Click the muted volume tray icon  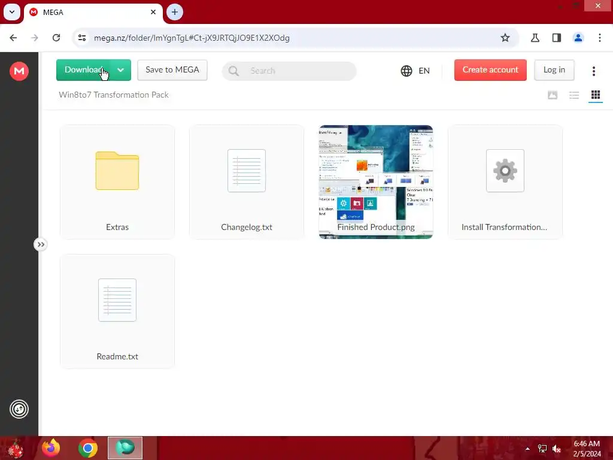click(x=556, y=449)
